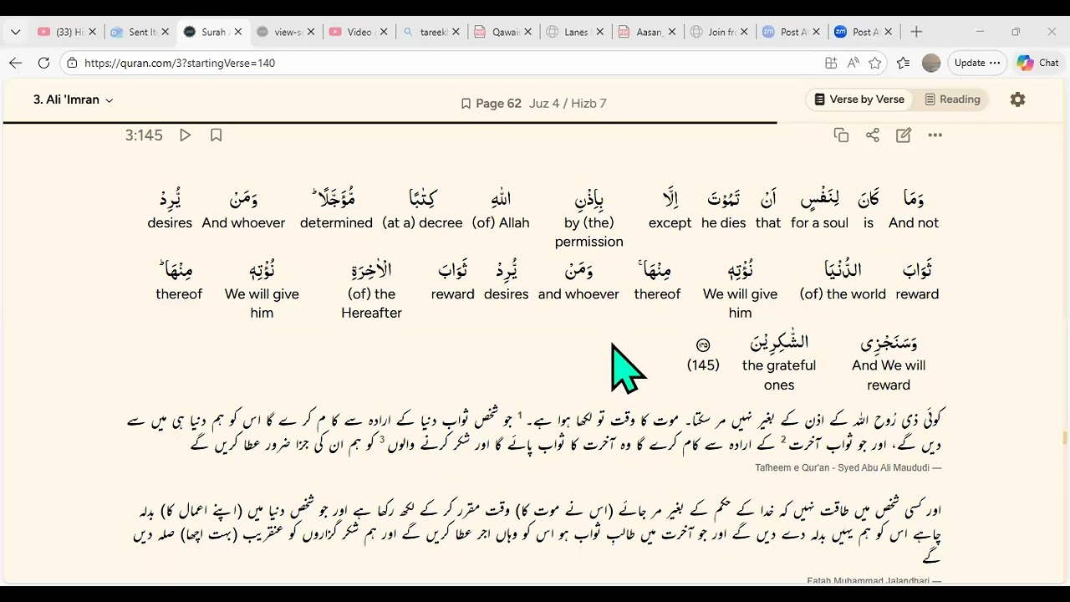Close the Sent Items tab
The width and height of the screenshot is (1070, 602).
[x=166, y=32]
